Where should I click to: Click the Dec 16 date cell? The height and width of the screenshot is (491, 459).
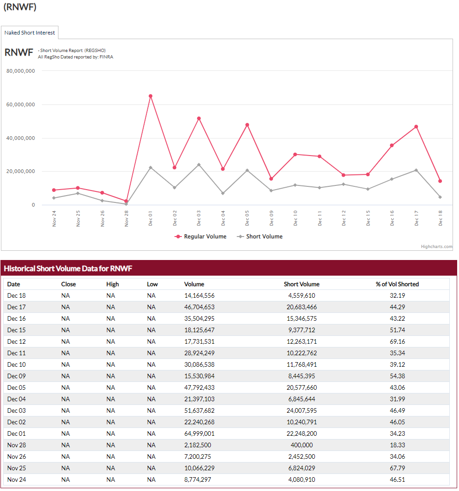[x=16, y=318]
